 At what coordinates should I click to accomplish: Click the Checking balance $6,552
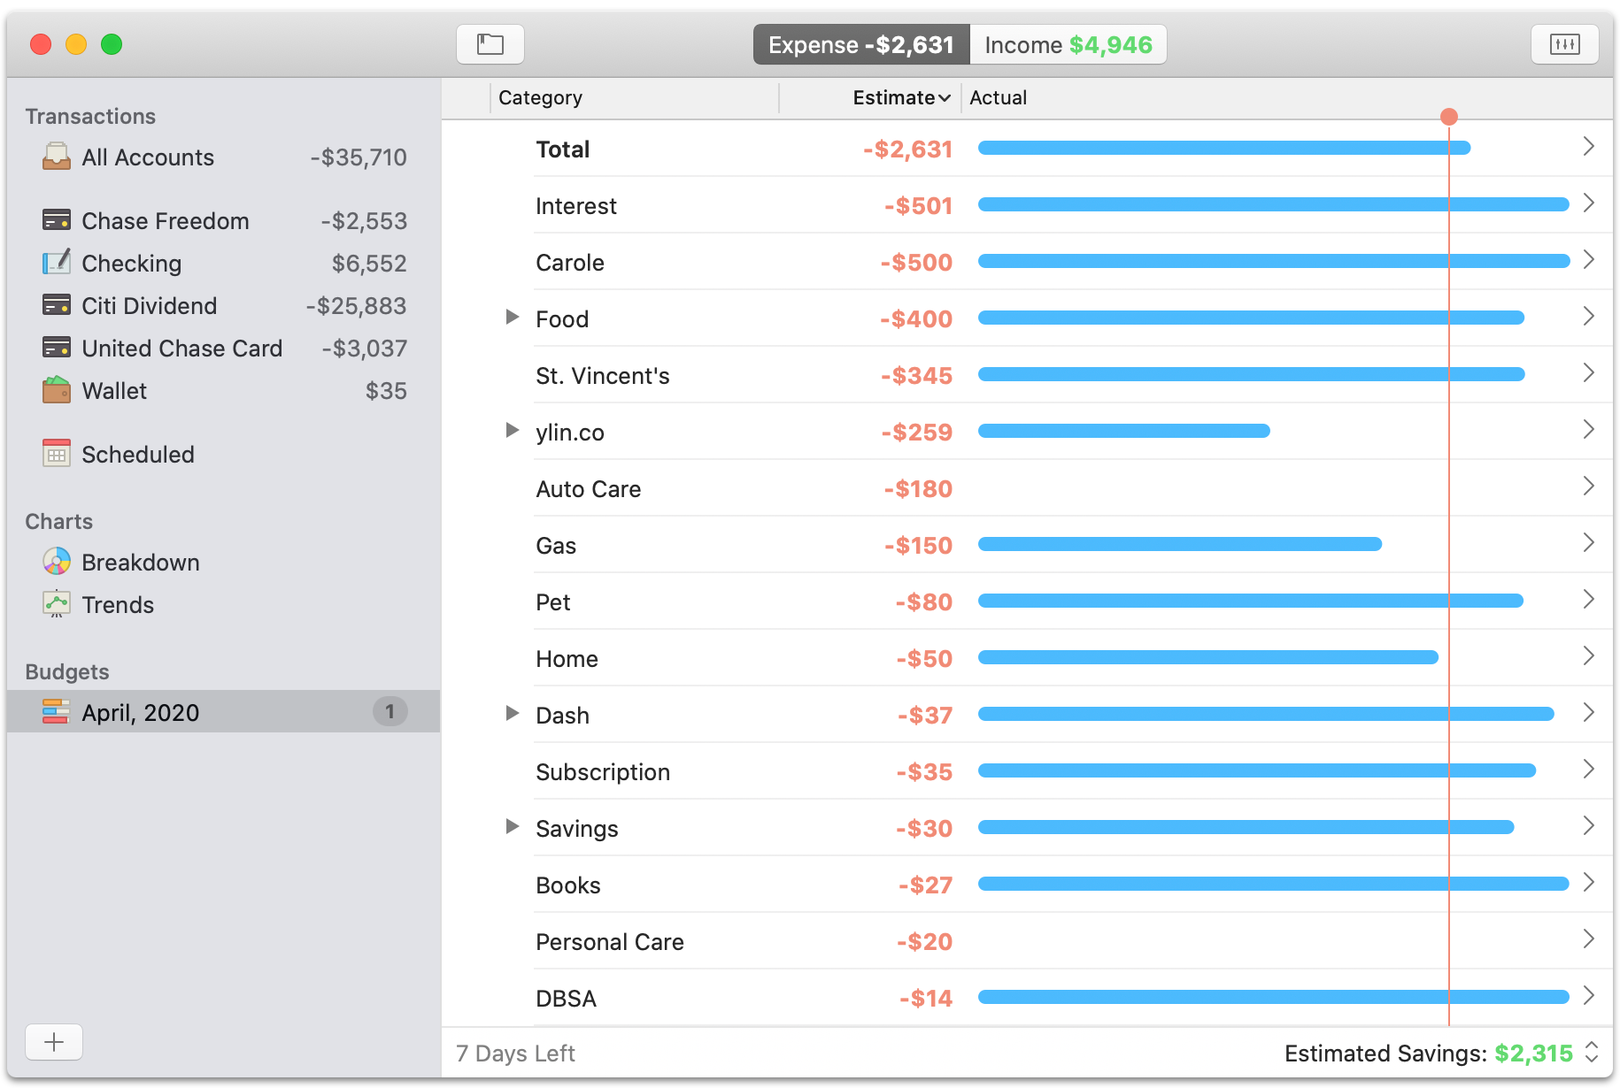click(369, 264)
